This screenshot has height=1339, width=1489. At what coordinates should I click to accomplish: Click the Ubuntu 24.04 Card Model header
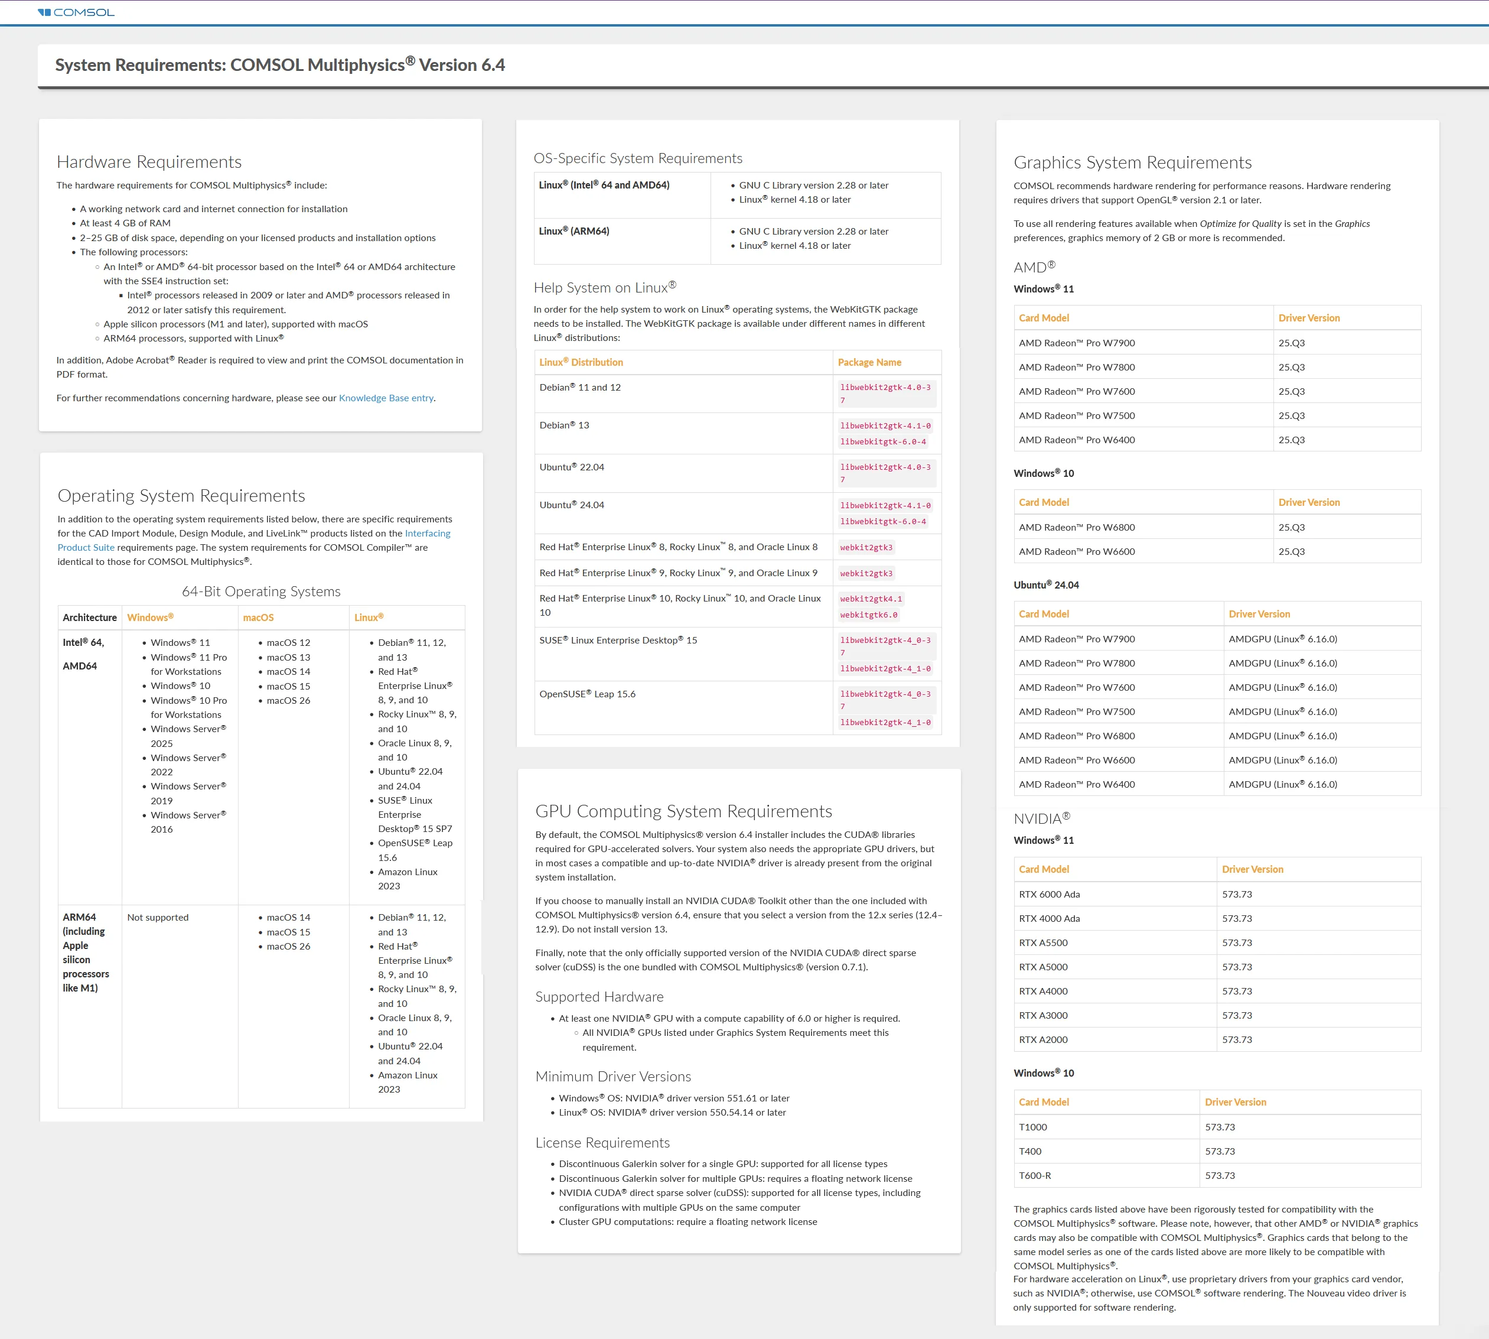1044,613
